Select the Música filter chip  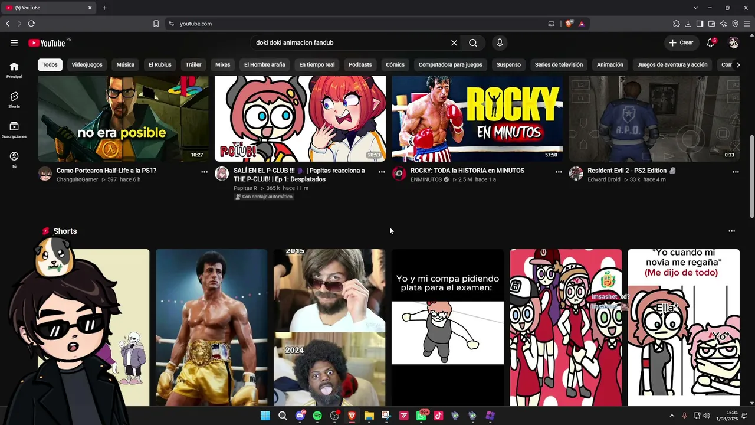point(126,64)
